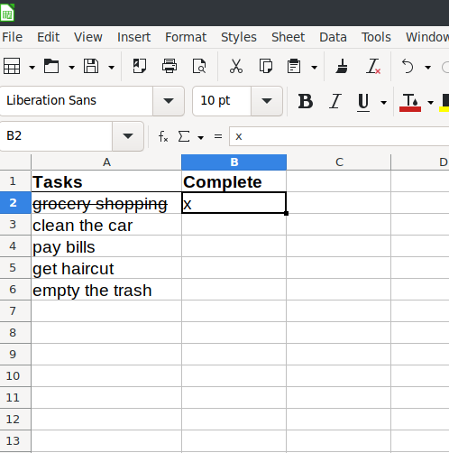Expand the 10 pt font size dropdown
This screenshot has height=453, width=449.
click(267, 101)
